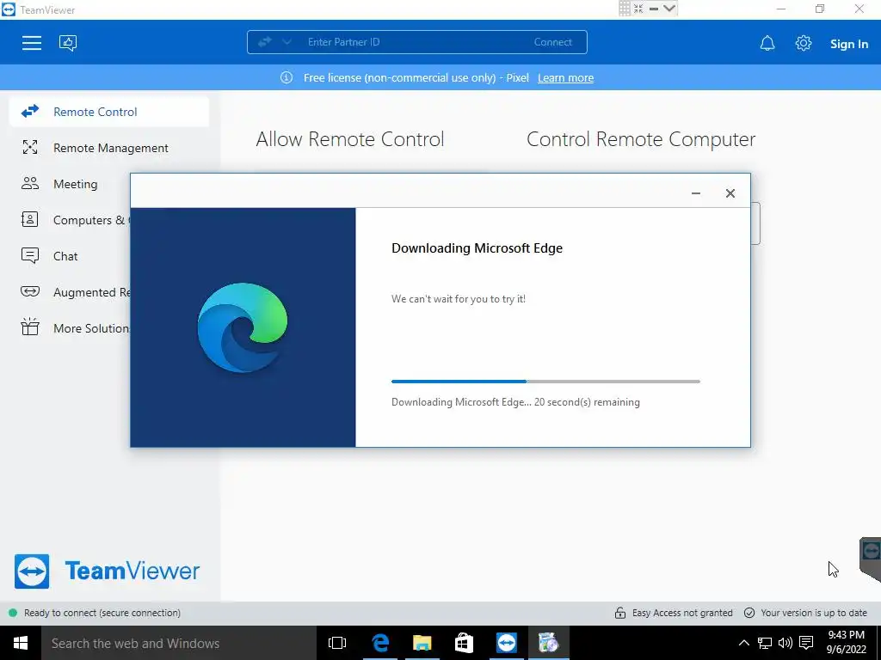
Task: Click 'Your version is up to date' text
Action: tap(814, 613)
